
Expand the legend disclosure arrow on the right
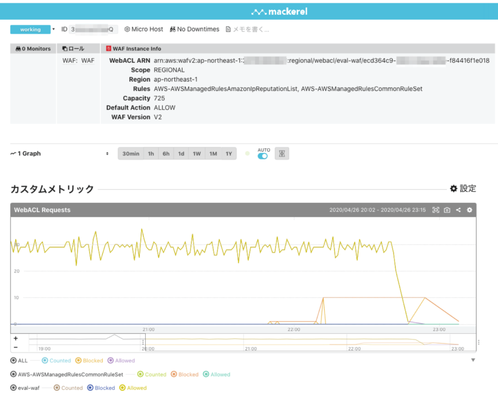[473, 359]
